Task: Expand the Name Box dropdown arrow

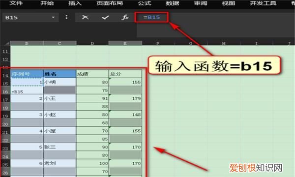Action: (53, 17)
